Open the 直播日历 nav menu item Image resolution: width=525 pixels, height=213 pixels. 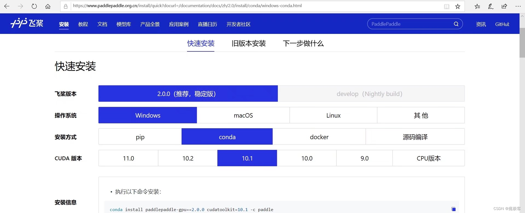click(208, 24)
